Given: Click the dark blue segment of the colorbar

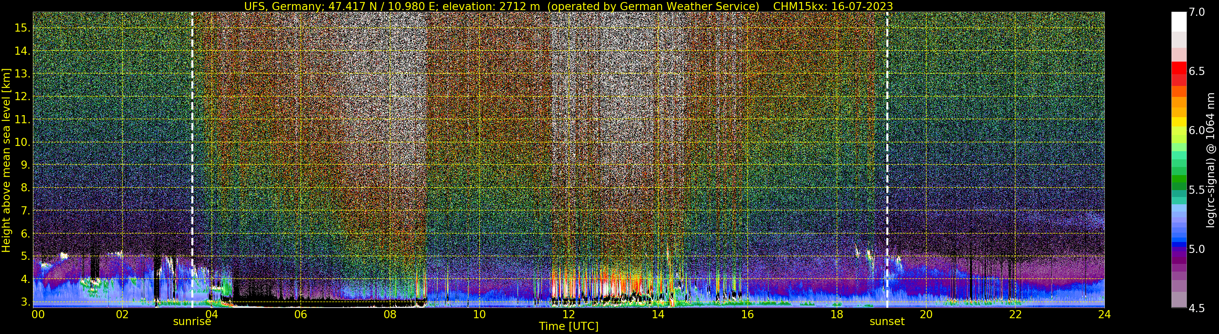Looking at the screenshot, I should pyautogui.click(x=1179, y=246).
